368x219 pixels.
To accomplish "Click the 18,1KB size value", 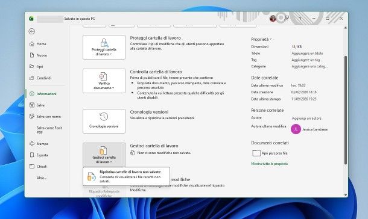I will click(297, 47).
